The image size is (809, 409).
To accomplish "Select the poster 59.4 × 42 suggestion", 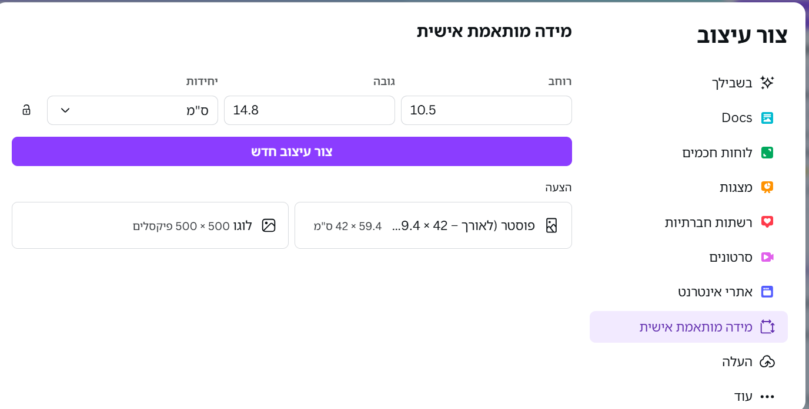I will click(x=433, y=225).
